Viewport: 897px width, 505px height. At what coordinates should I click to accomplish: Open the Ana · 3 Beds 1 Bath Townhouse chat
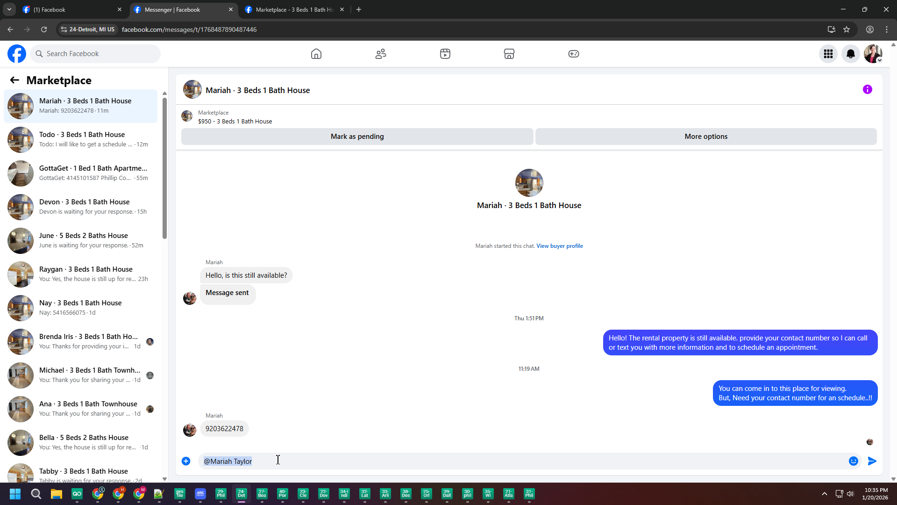tap(81, 409)
